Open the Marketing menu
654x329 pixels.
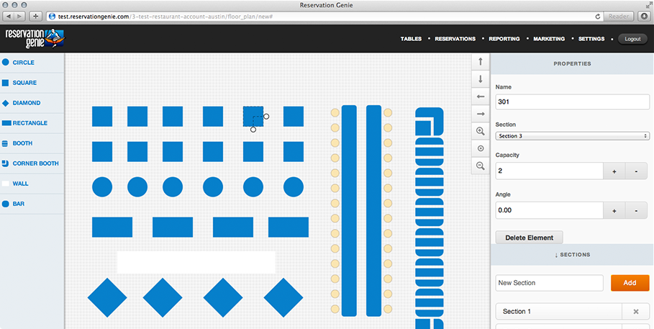[549, 39]
